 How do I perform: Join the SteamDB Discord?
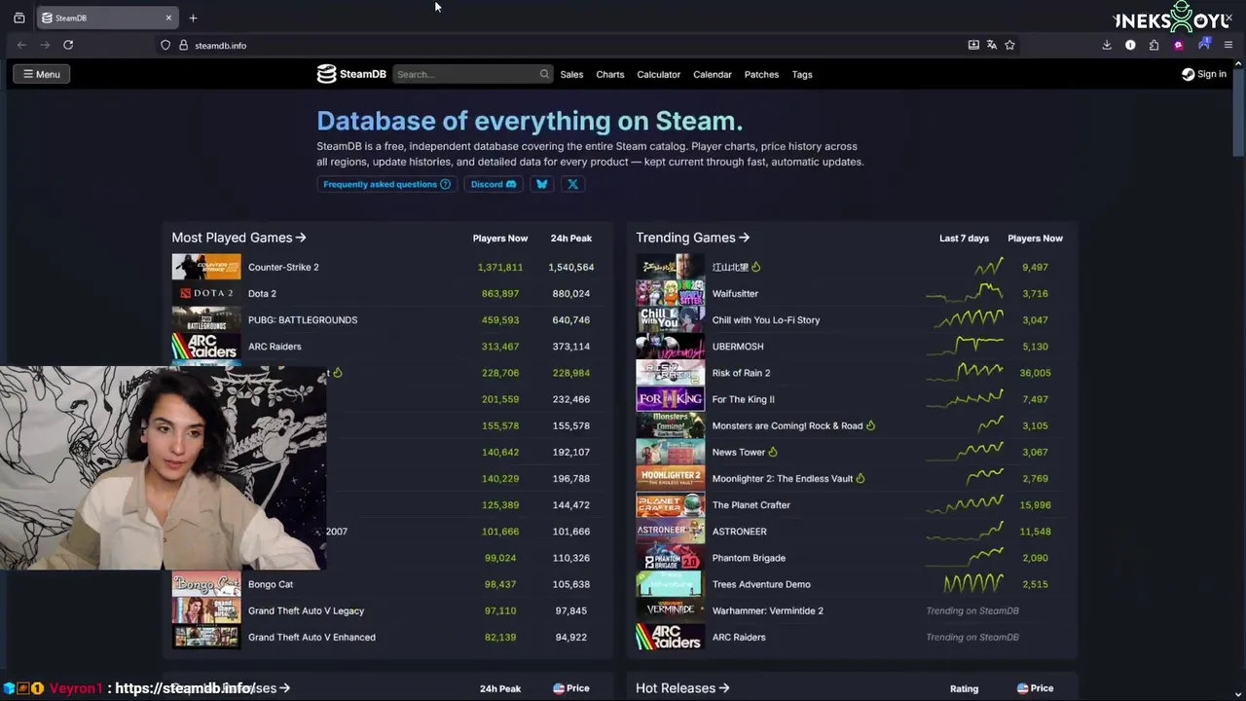(494, 184)
